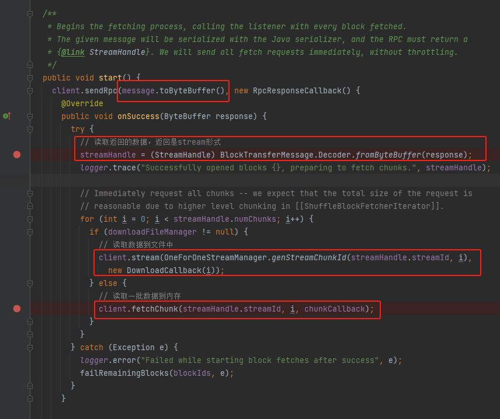
Task: Click the 'Successfully opened blocks' string literal
Action: coord(279,167)
